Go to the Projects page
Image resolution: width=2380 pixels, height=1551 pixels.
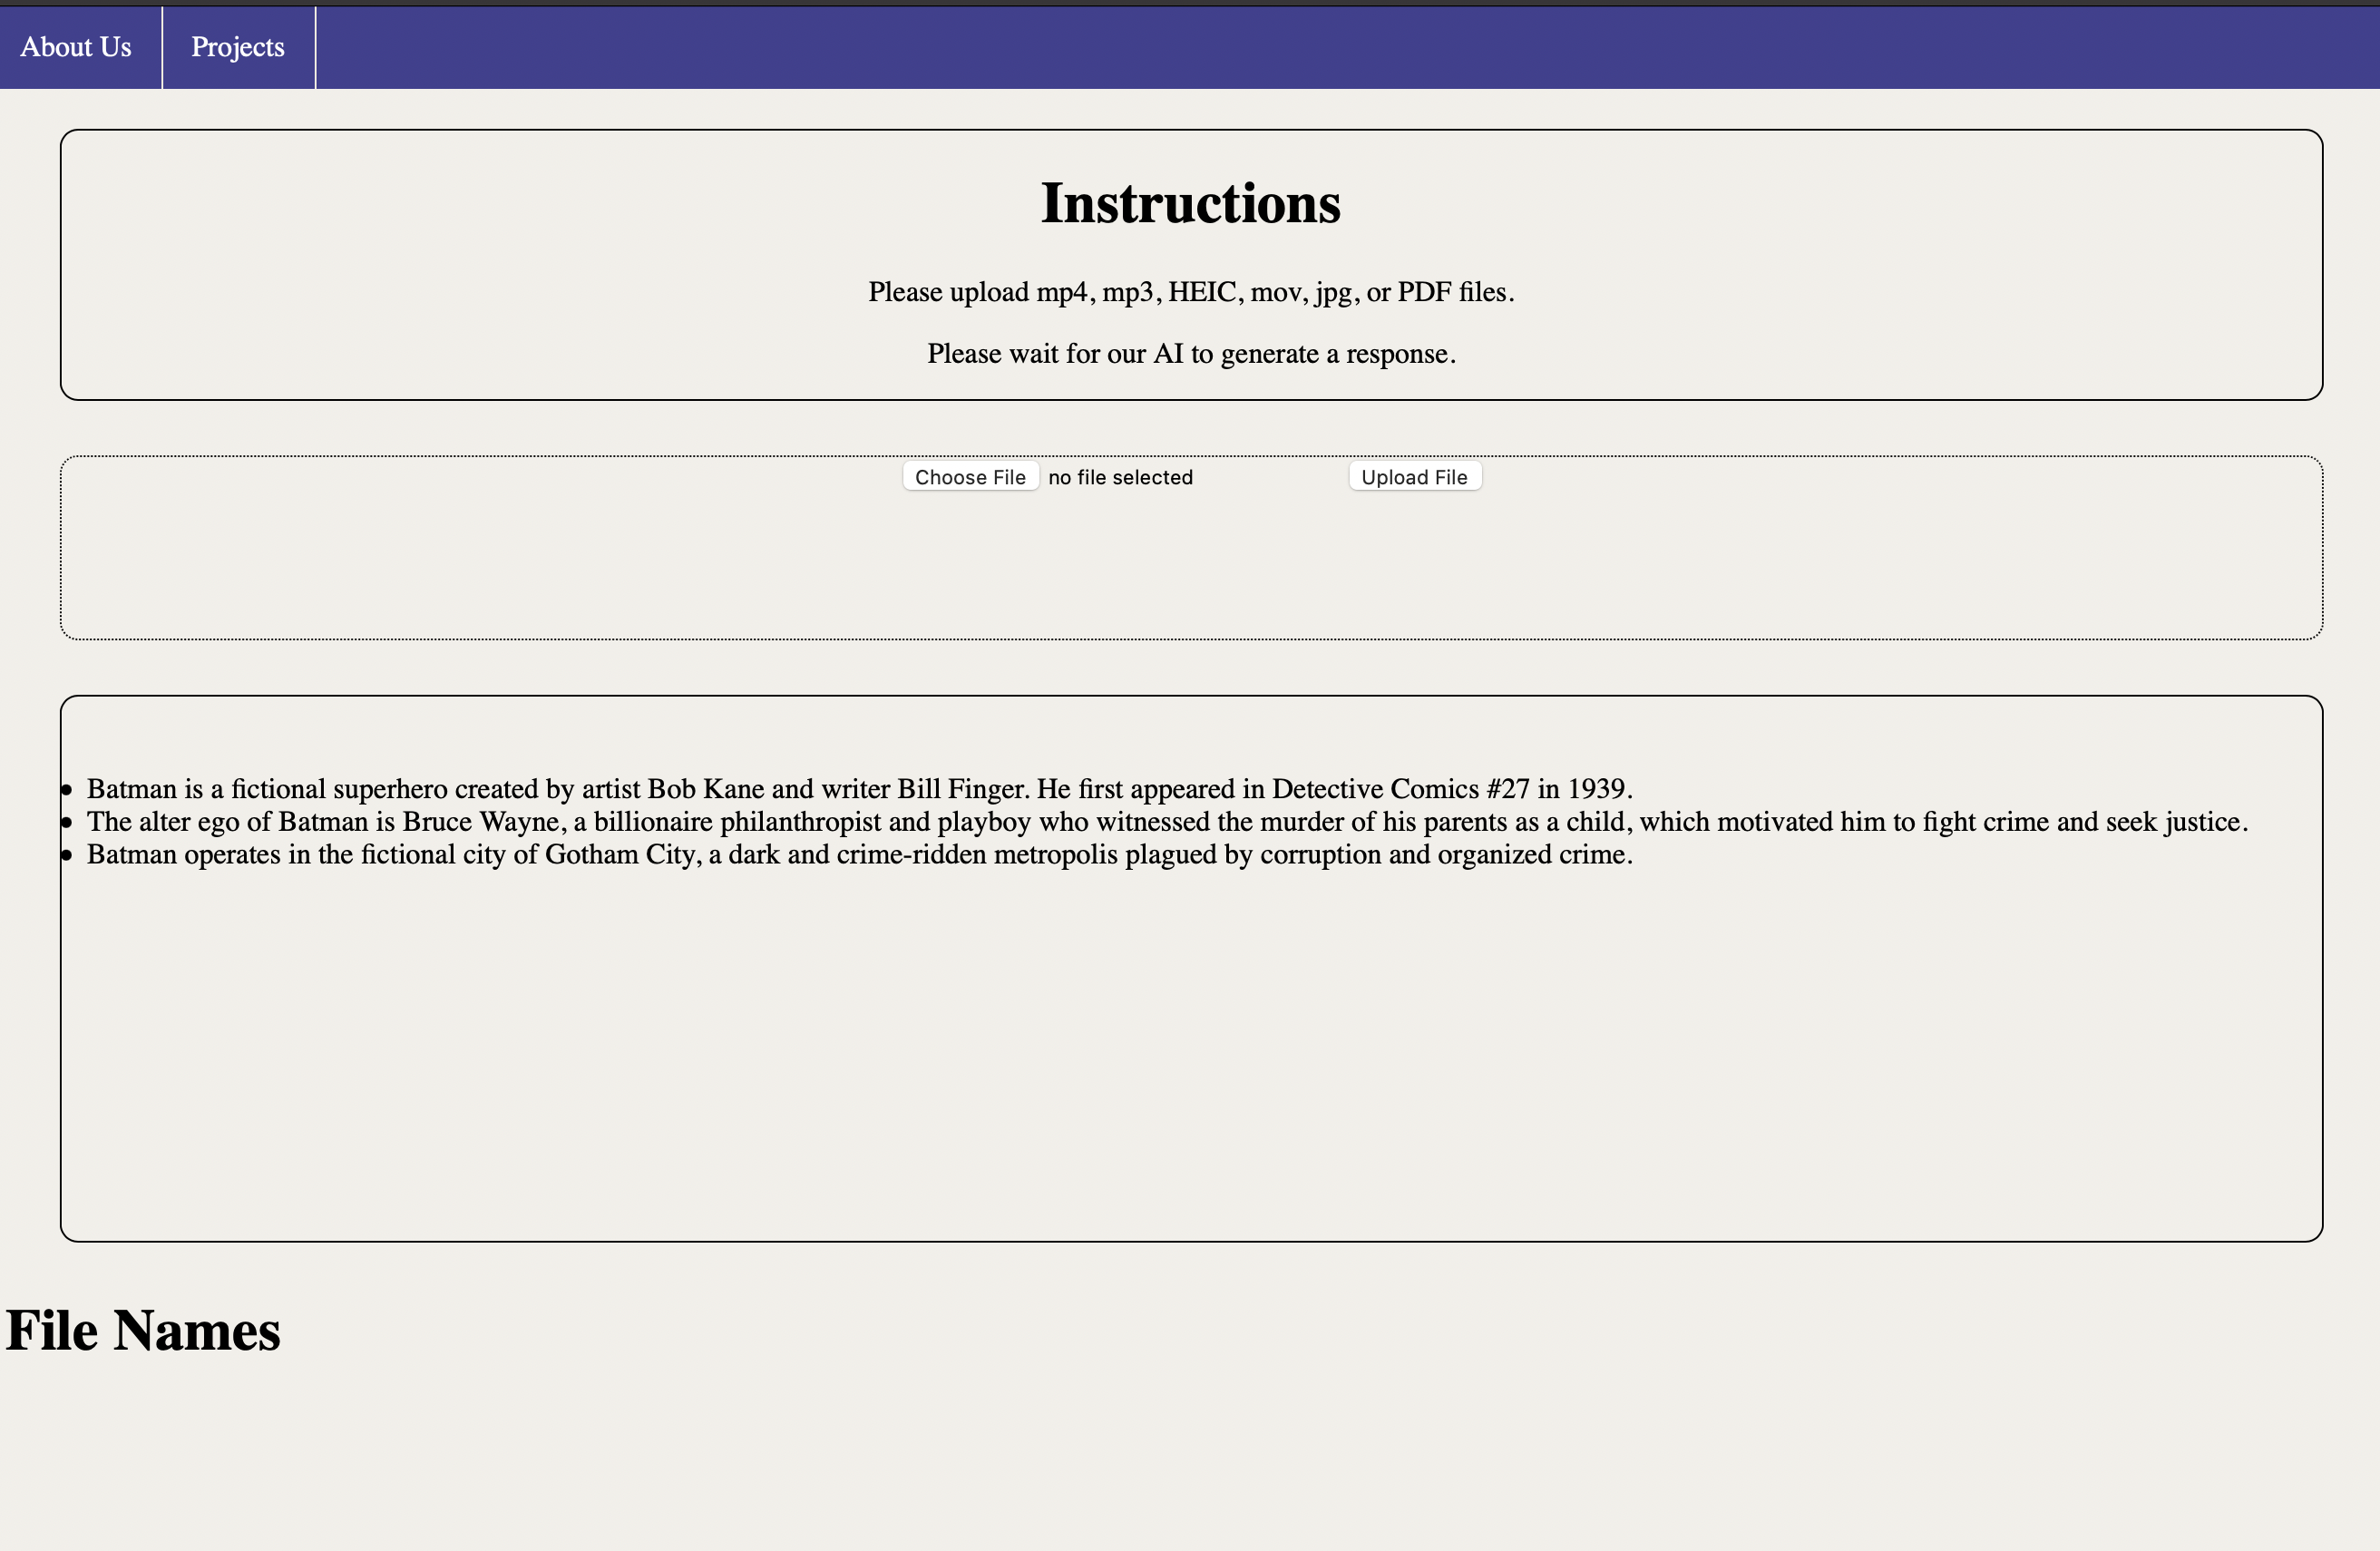(x=238, y=47)
